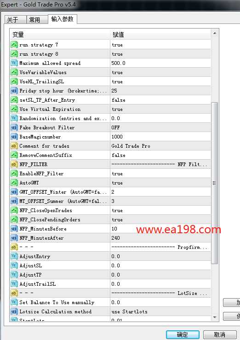
Task: Click the icon beside NFP_MinutesBefore
Action: [14, 229]
